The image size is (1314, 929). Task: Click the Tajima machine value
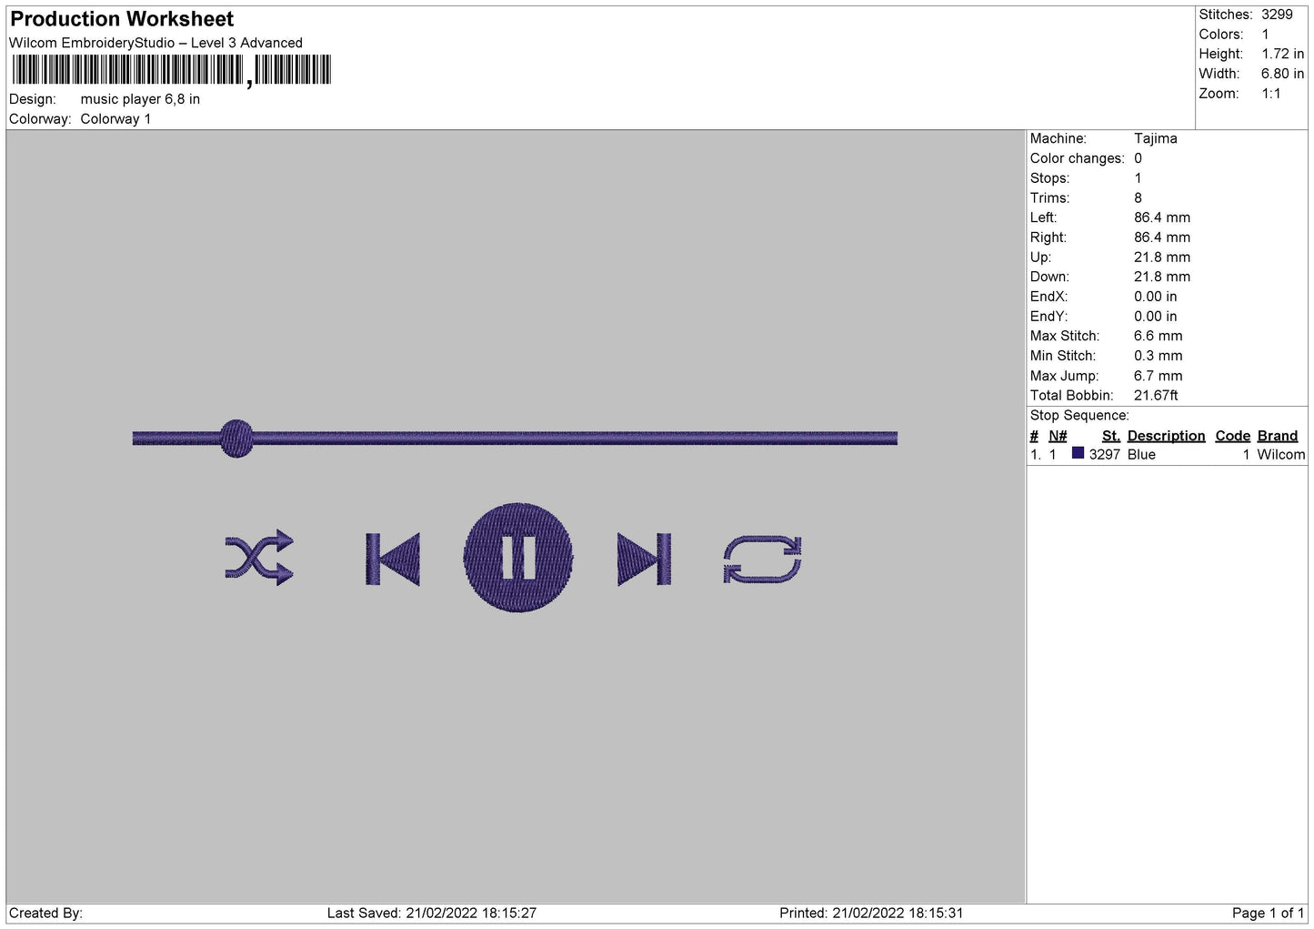point(1155,138)
